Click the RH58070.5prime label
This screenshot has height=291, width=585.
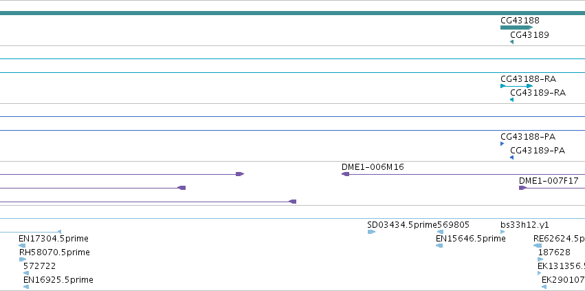coord(54,253)
